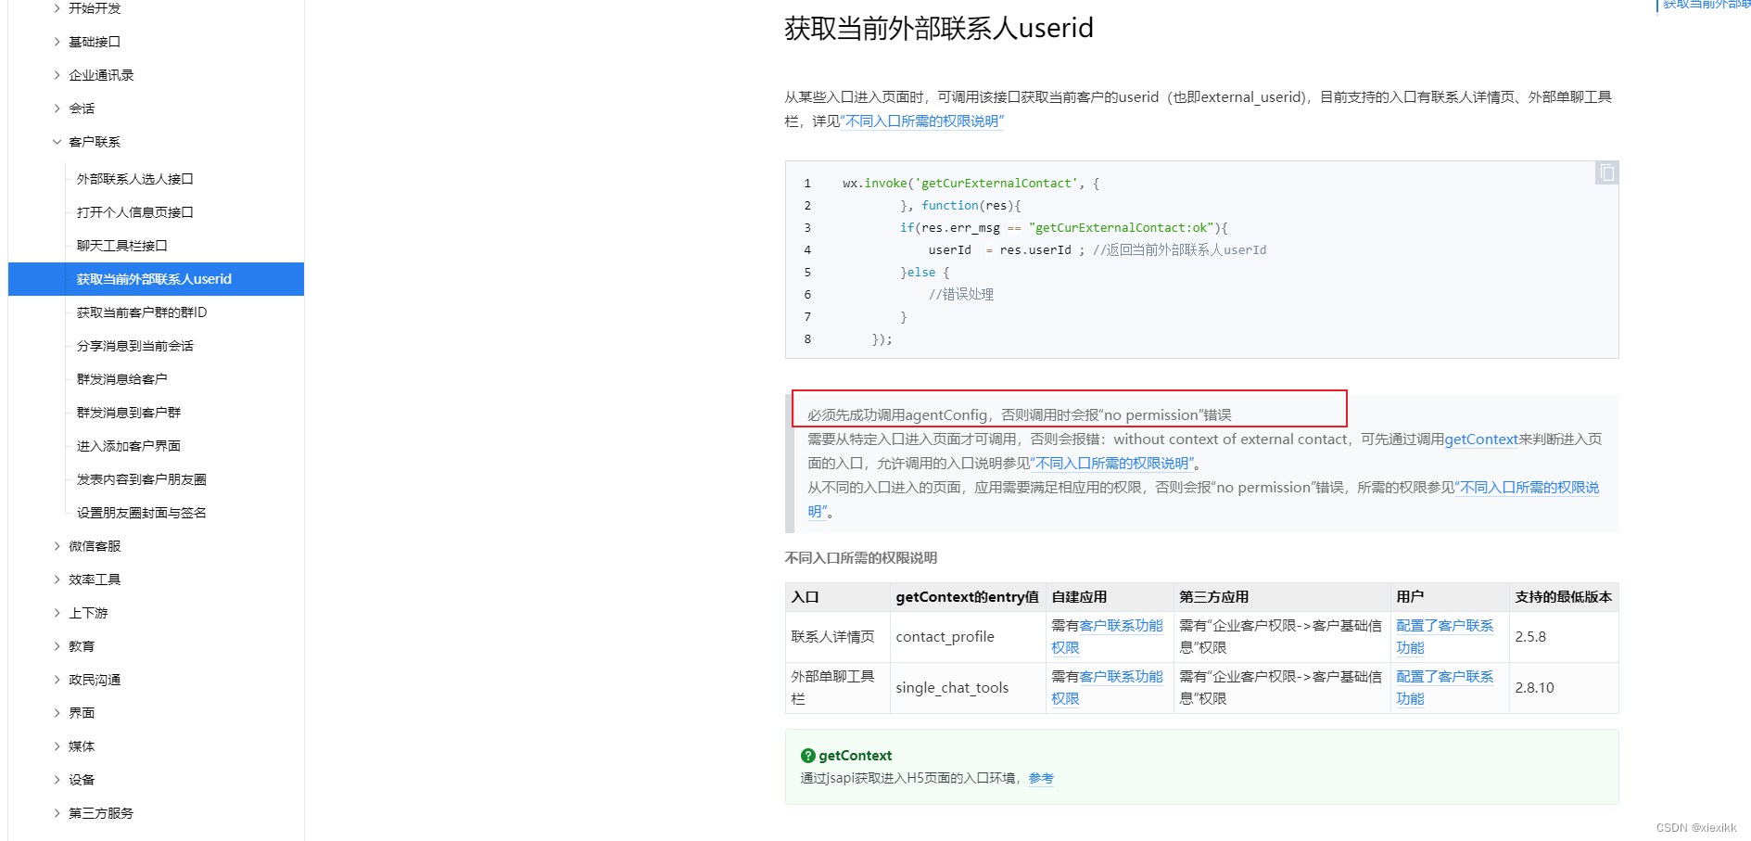
Task: Open 设置朋友圈封面与签名 page
Action: point(141,513)
